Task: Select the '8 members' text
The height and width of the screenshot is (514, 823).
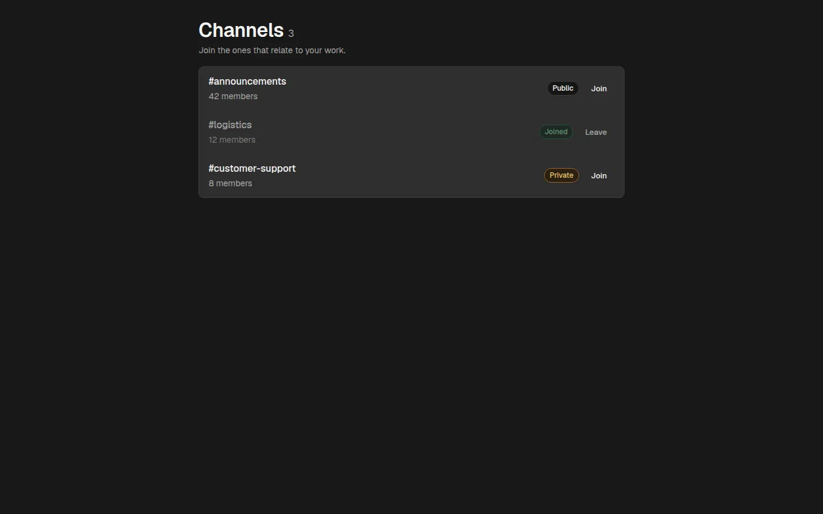Action: 230,183
